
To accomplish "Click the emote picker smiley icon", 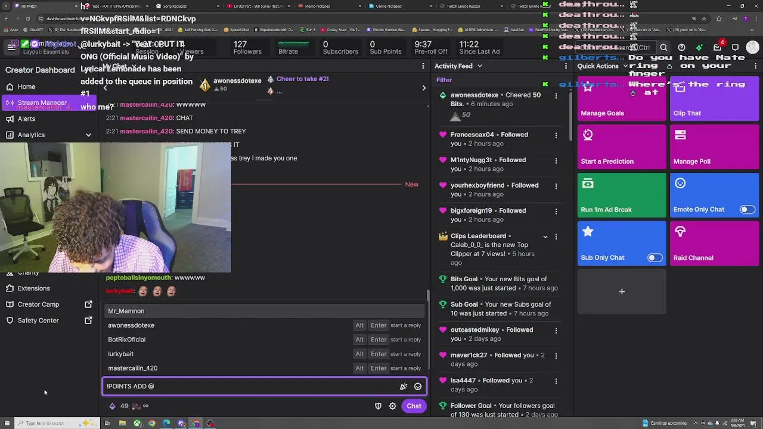I will (x=418, y=387).
